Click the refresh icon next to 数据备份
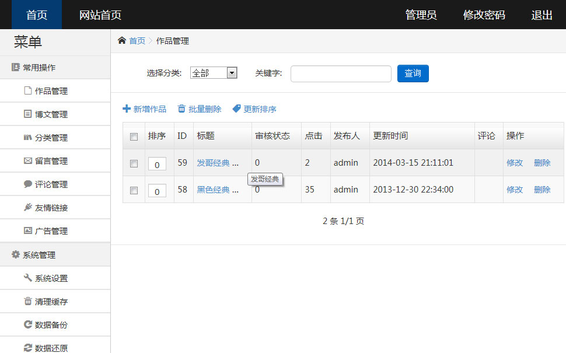The height and width of the screenshot is (353, 566). click(28, 324)
